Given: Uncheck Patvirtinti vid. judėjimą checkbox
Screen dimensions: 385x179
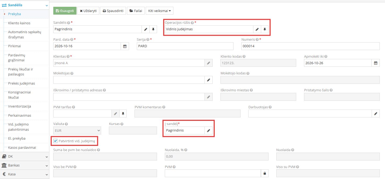Looking at the screenshot, I should (55, 141).
